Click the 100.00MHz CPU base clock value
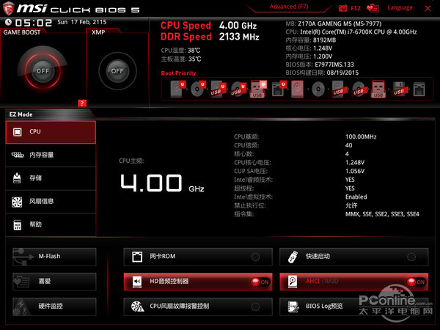The image size is (440, 330). pos(361,136)
